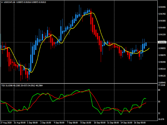The height and width of the screenshot is (125, 167).
Task: Select time axis label 1 Sep 08:00
Action: 32,123
